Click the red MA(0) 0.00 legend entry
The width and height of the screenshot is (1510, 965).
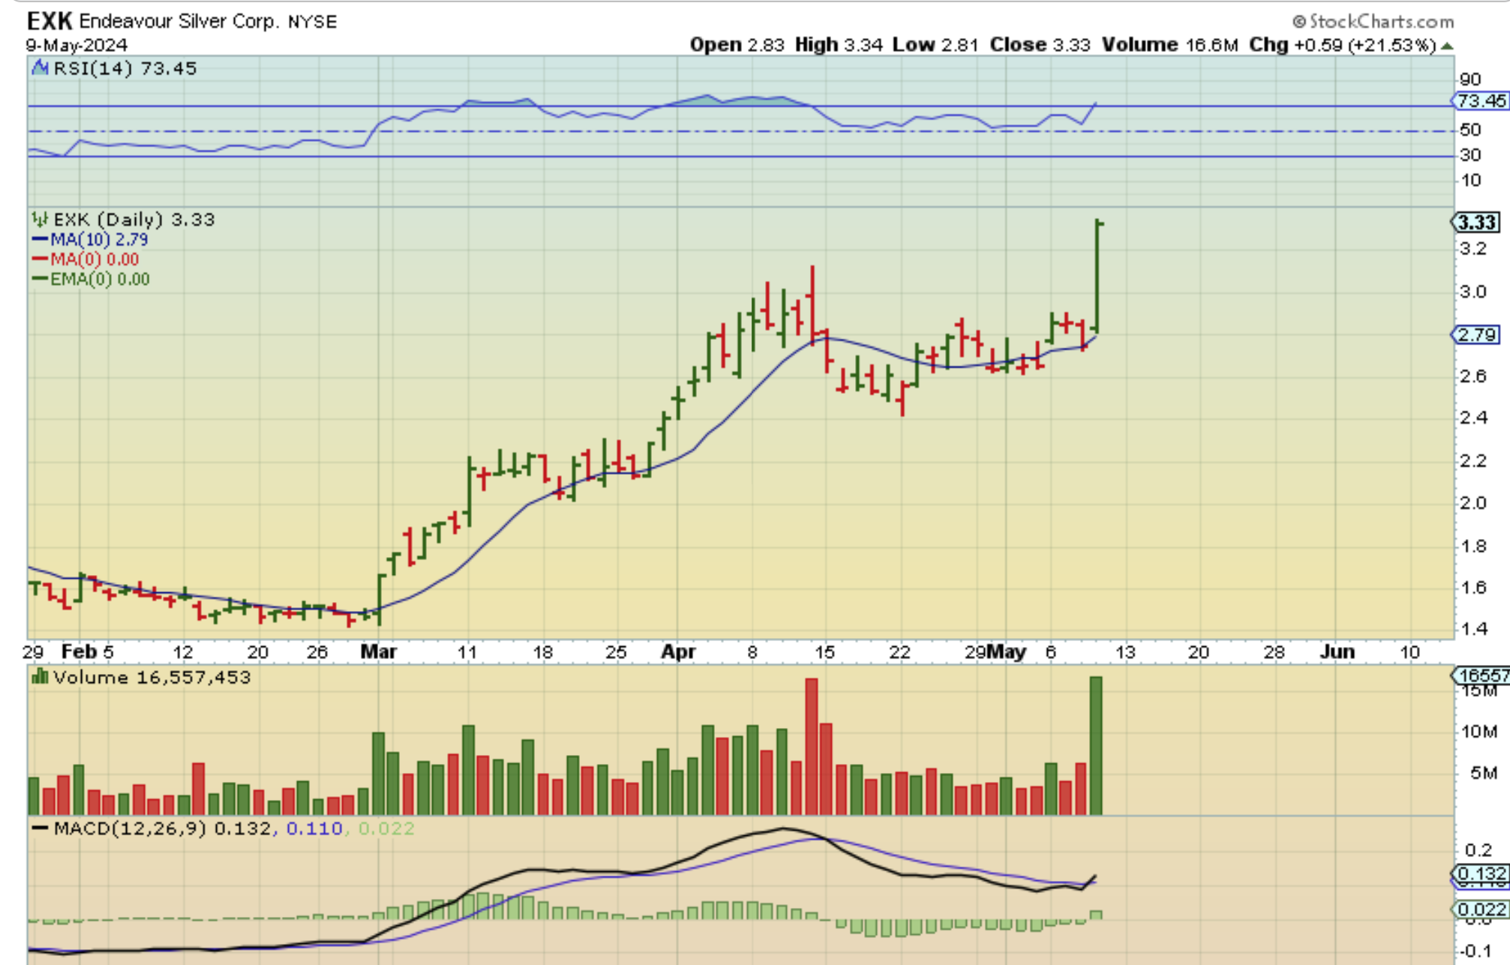pyautogui.click(x=86, y=259)
